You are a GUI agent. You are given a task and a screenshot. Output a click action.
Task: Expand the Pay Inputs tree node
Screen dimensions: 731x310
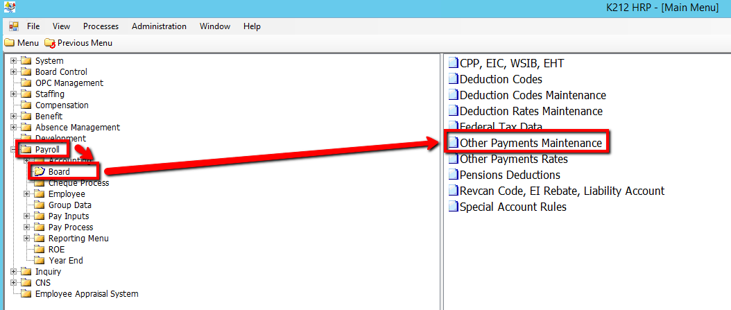(x=27, y=216)
